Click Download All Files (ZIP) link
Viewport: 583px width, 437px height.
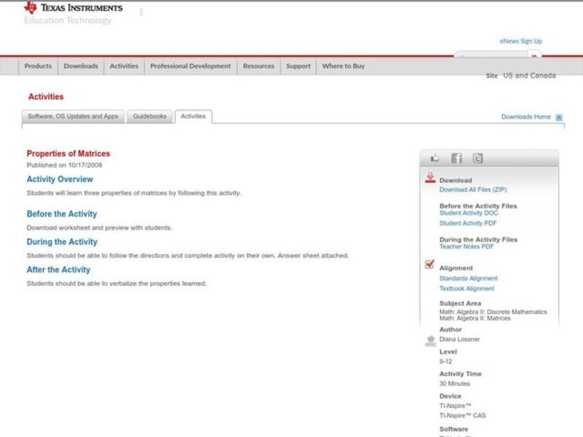point(473,189)
